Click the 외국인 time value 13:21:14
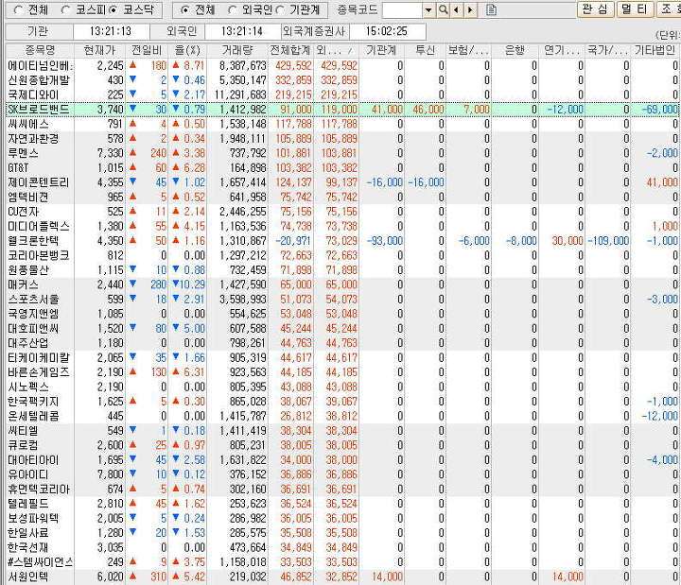 [x=242, y=31]
